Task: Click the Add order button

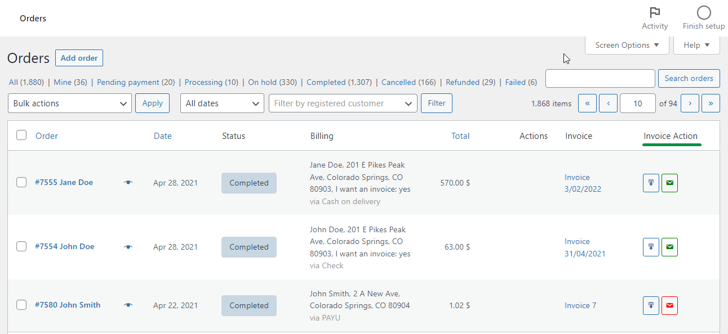Action: (79, 58)
